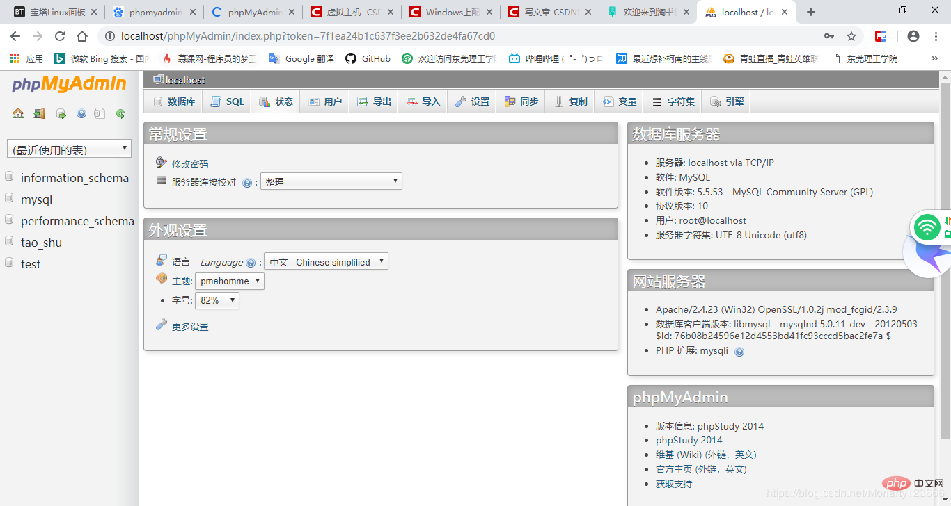
Task: Switch to 欢迎来到淘书 browser tab
Action: pyautogui.click(x=650, y=12)
